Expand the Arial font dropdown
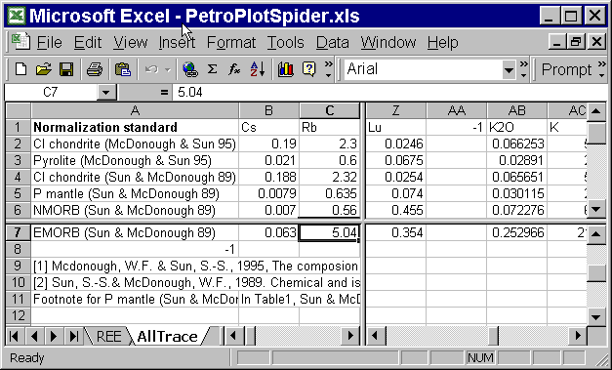 [x=509, y=70]
